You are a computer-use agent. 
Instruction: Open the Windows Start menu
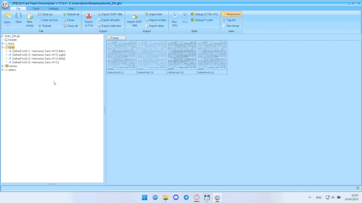click(145, 197)
